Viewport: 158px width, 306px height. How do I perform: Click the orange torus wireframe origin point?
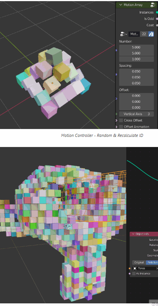(x=113, y=189)
